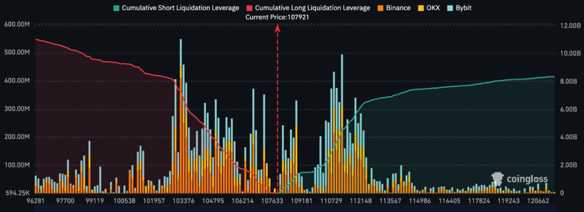Click the orange Binance legend swatch

coord(380,7)
